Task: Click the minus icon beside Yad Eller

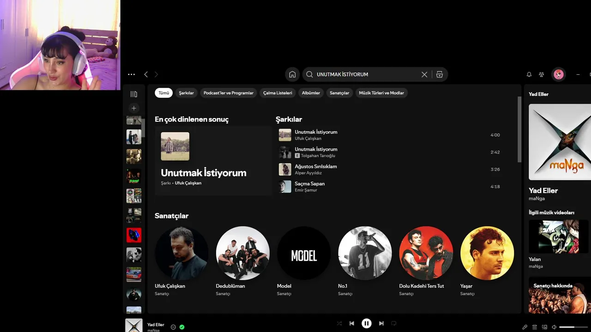Action: point(173,327)
